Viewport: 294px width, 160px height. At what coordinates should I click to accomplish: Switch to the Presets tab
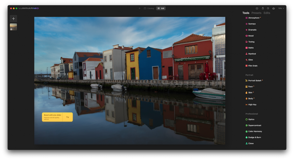pos(256,13)
